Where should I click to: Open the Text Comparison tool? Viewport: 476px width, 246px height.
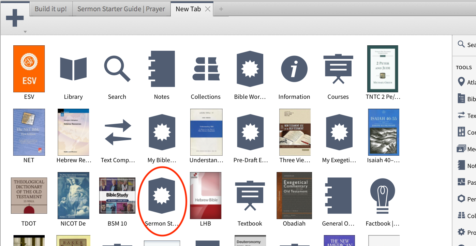pyautogui.click(x=117, y=132)
